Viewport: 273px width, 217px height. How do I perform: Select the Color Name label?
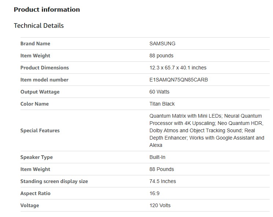[34, 104]
